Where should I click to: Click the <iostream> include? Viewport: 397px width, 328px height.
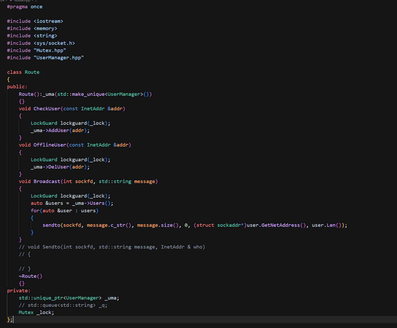tap(48, 21)
